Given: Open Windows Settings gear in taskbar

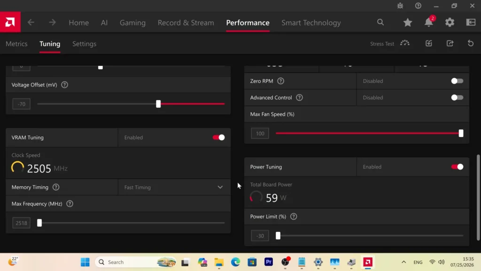Looking at the screenshot, I should tap(318, 262).
